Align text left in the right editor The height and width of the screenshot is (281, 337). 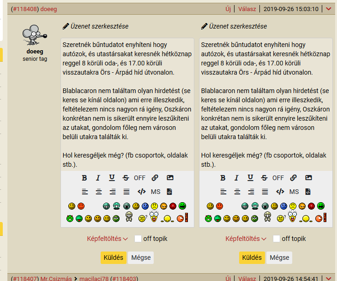[223, 192]
